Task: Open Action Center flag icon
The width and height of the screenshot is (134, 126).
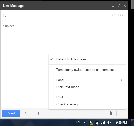Action: (x=91, y=123)
